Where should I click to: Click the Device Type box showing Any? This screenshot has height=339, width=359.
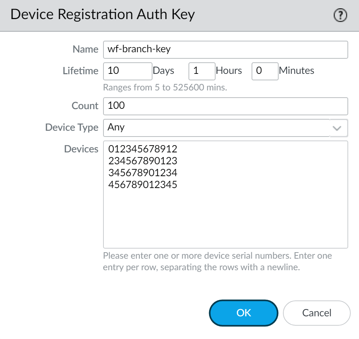click(216, 128)
